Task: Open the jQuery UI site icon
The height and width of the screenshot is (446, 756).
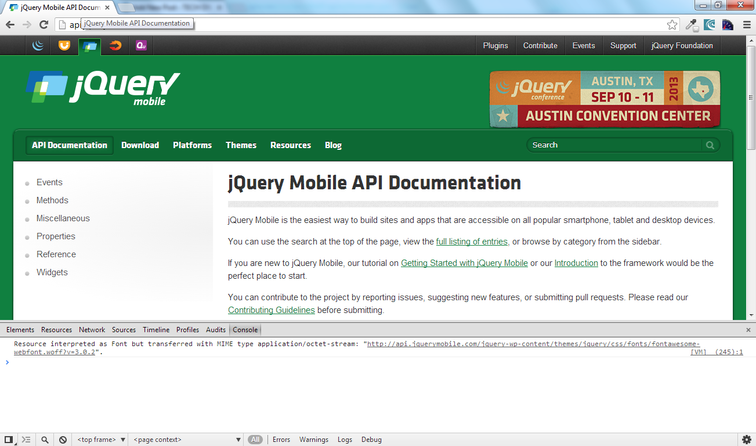Action: coord(64,45)
